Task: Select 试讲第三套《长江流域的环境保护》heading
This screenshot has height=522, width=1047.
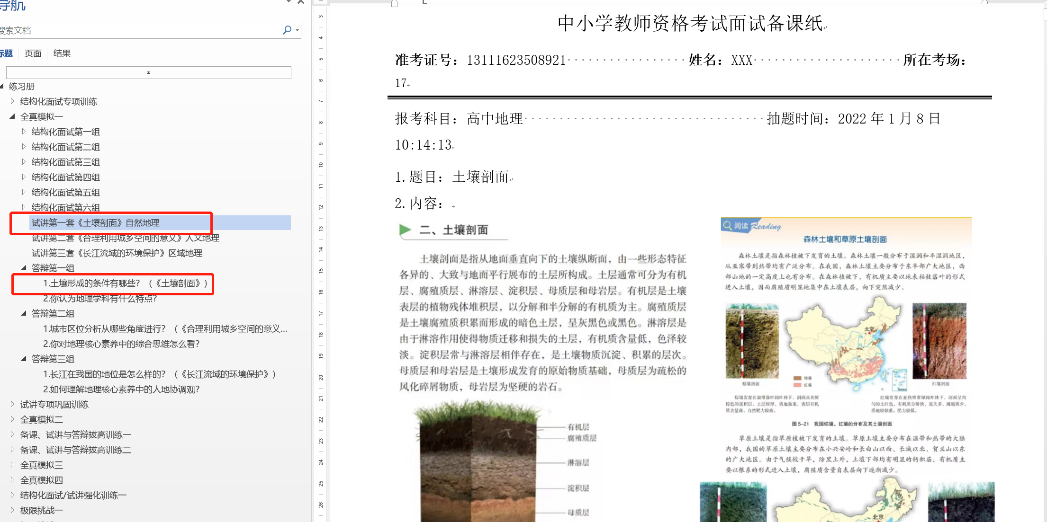Action: tap(117, 253)
